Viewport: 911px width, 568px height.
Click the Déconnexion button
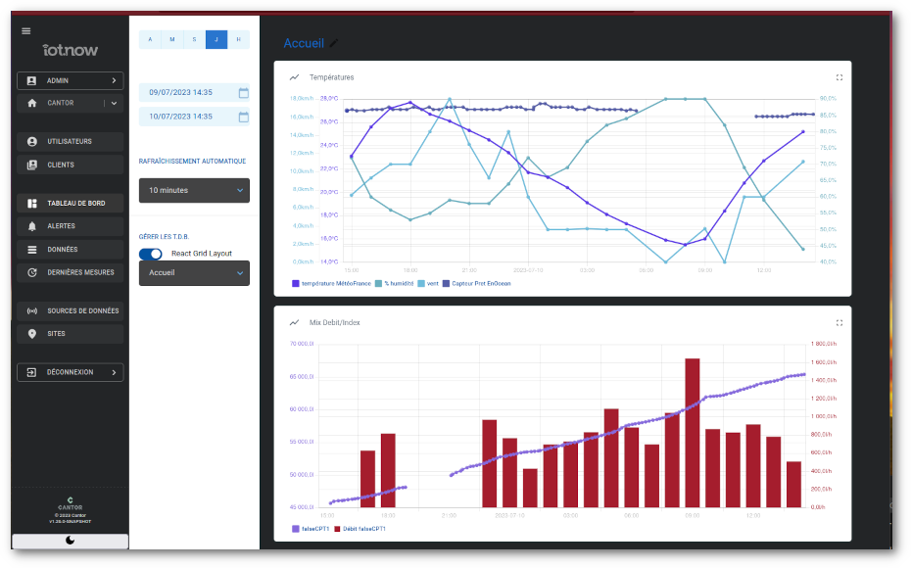tap(71, 372)
